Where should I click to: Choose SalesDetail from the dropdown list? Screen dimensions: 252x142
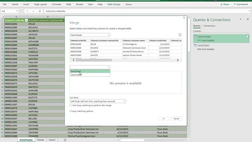(x=90, y=71)
